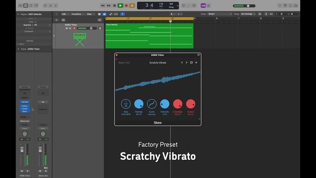Screen dimensions: 316x178
Task: Click the Add Track plus button
Action: click(x=56, y=20)
